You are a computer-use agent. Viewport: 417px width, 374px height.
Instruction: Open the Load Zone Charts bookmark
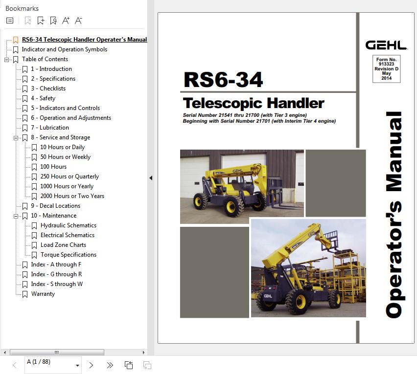click(63, 245)
